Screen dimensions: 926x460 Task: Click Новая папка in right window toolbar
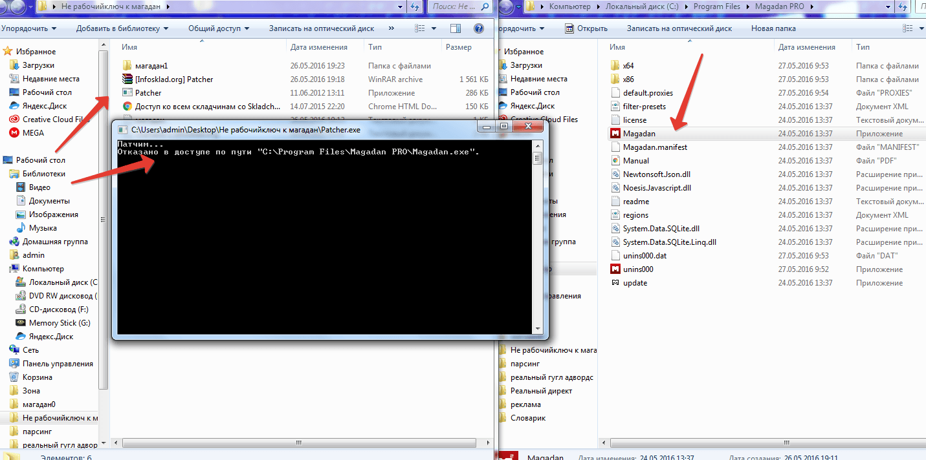[x=773, y=28]
